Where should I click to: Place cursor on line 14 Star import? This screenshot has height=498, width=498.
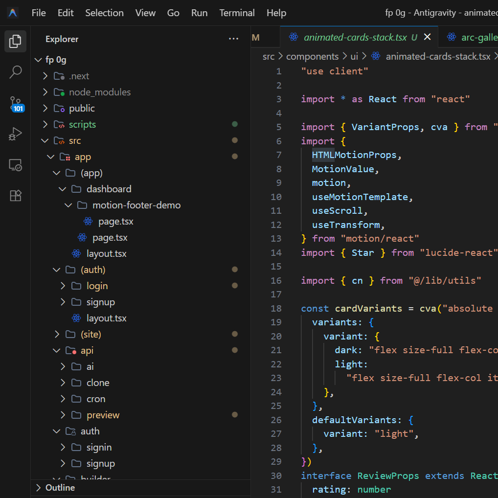point(362,252)
